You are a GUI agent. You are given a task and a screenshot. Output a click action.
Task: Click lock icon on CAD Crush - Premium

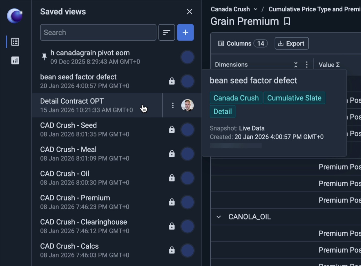tap(172, 202)
